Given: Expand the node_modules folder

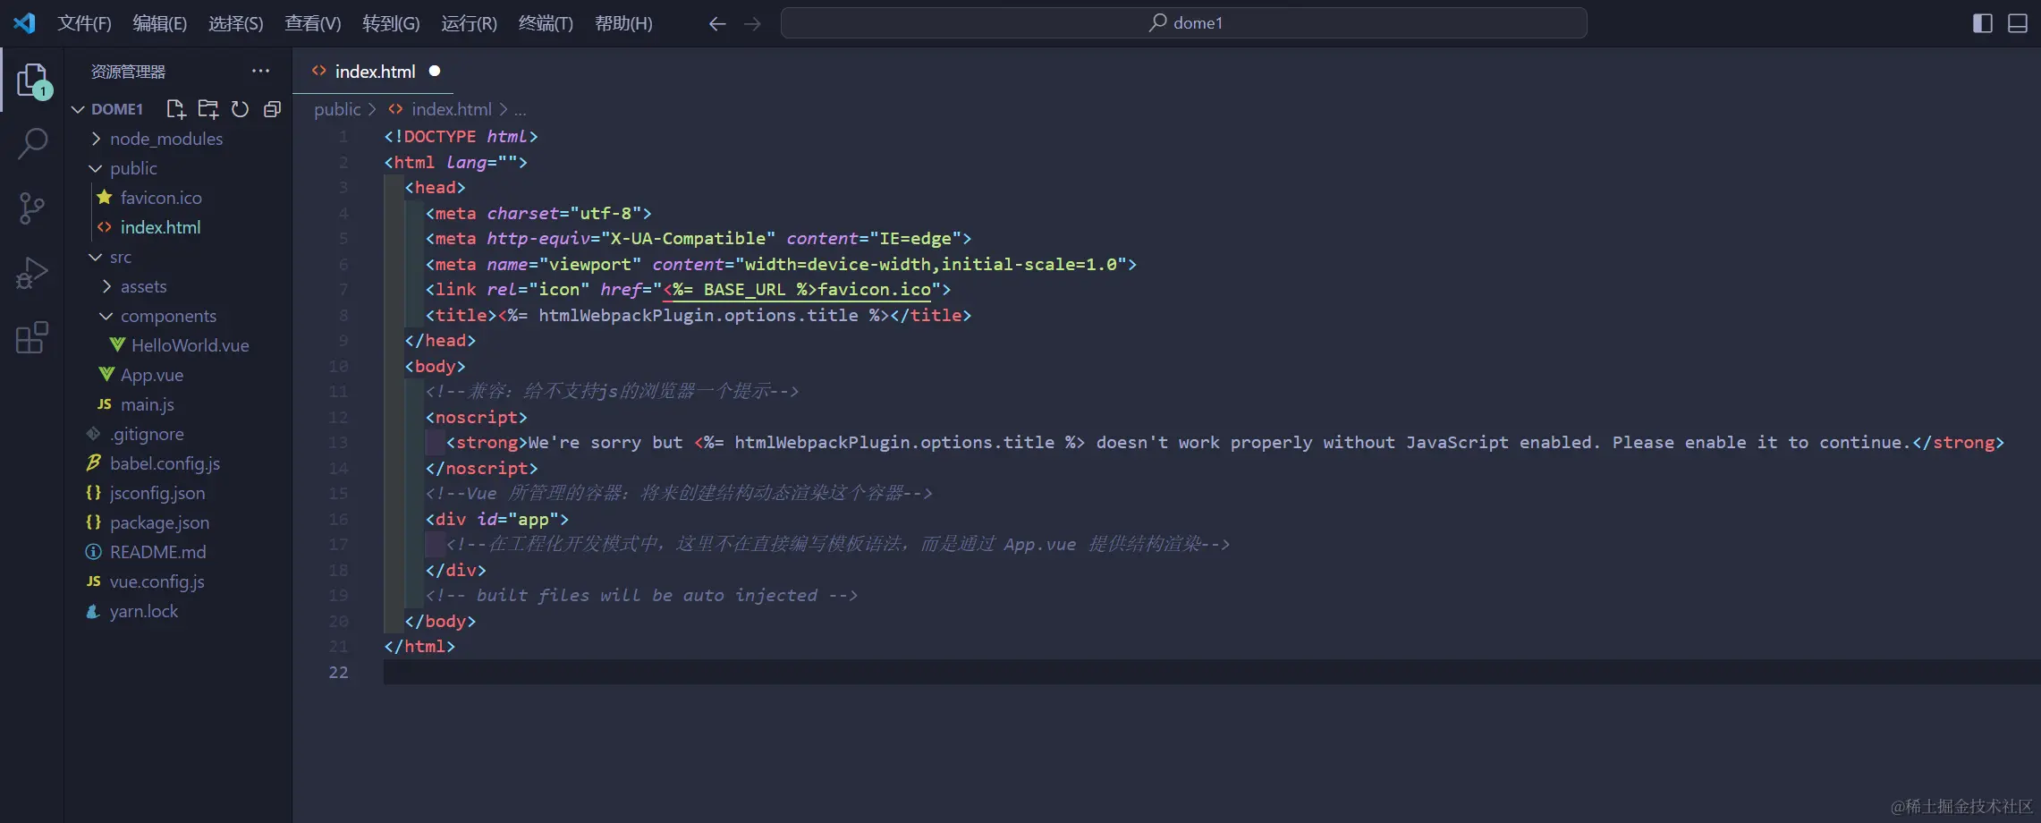Looking at the screenshot, I should (x=165, y=139).
